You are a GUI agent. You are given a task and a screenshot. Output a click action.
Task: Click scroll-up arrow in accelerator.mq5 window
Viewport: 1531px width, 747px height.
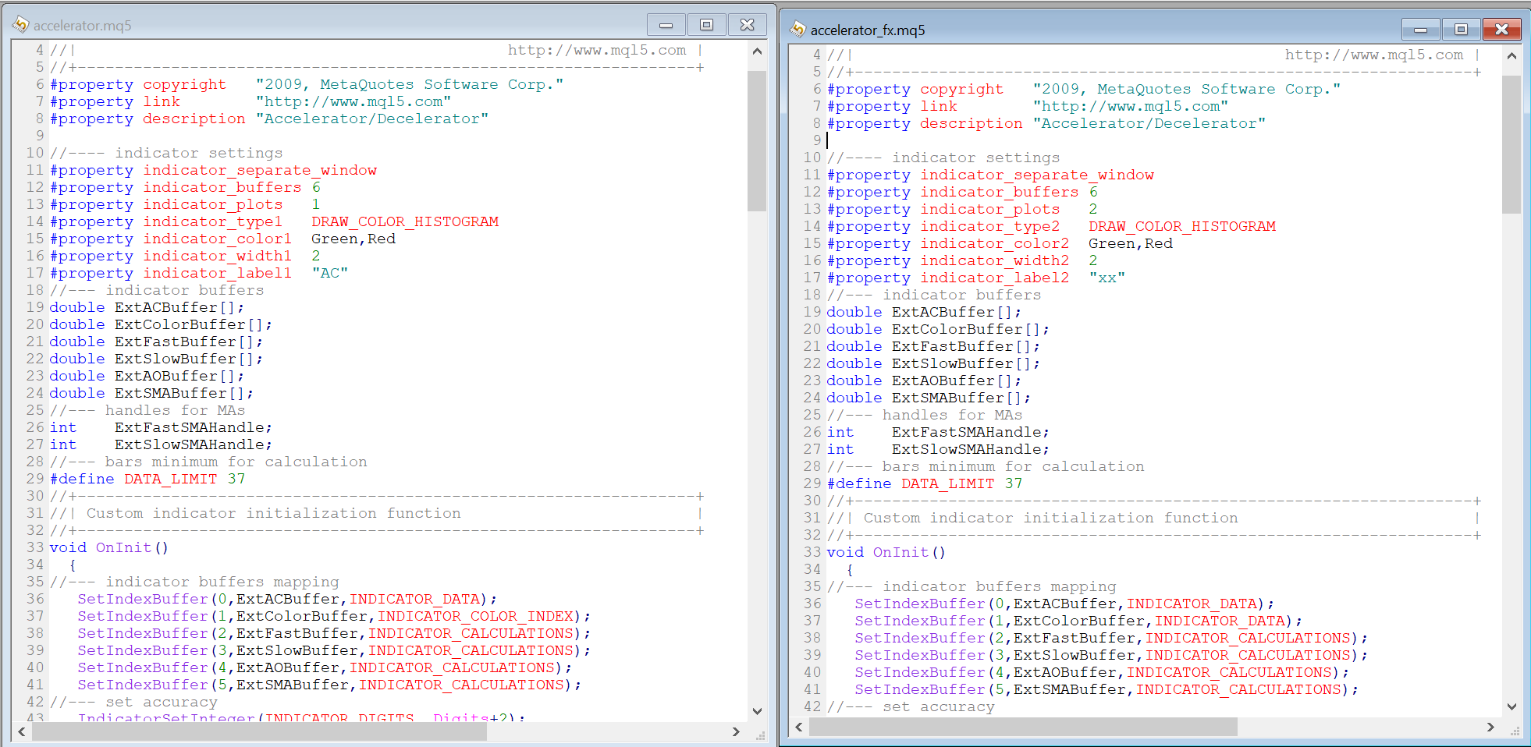pos(757,51)
